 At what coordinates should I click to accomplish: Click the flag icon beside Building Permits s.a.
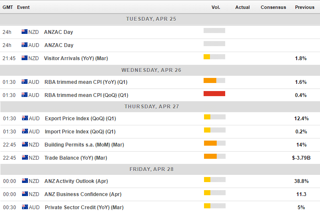[x=25, y=144]
